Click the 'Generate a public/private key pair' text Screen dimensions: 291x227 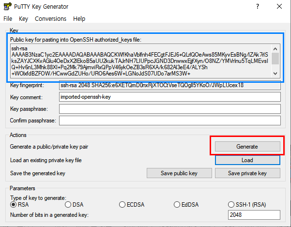pyautogui.click(x=49, y=147)
